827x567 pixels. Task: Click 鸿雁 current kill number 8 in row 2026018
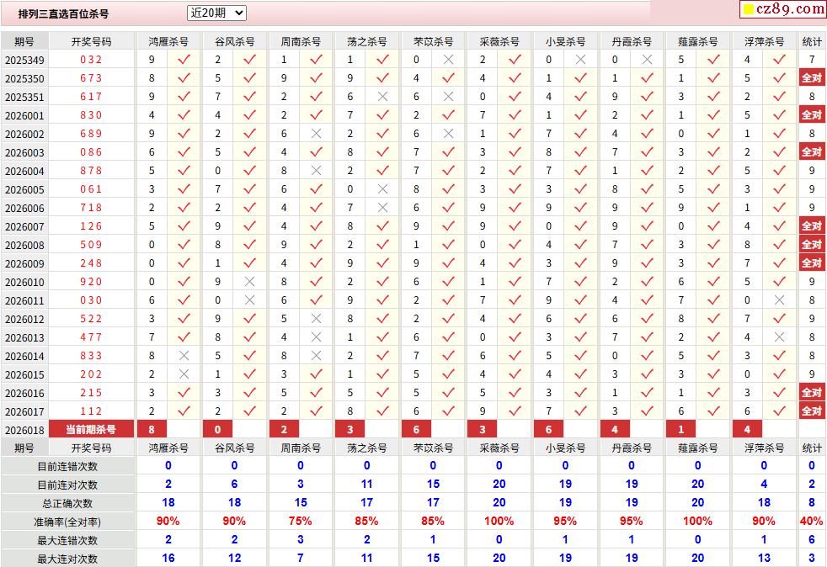coord(152,430)
